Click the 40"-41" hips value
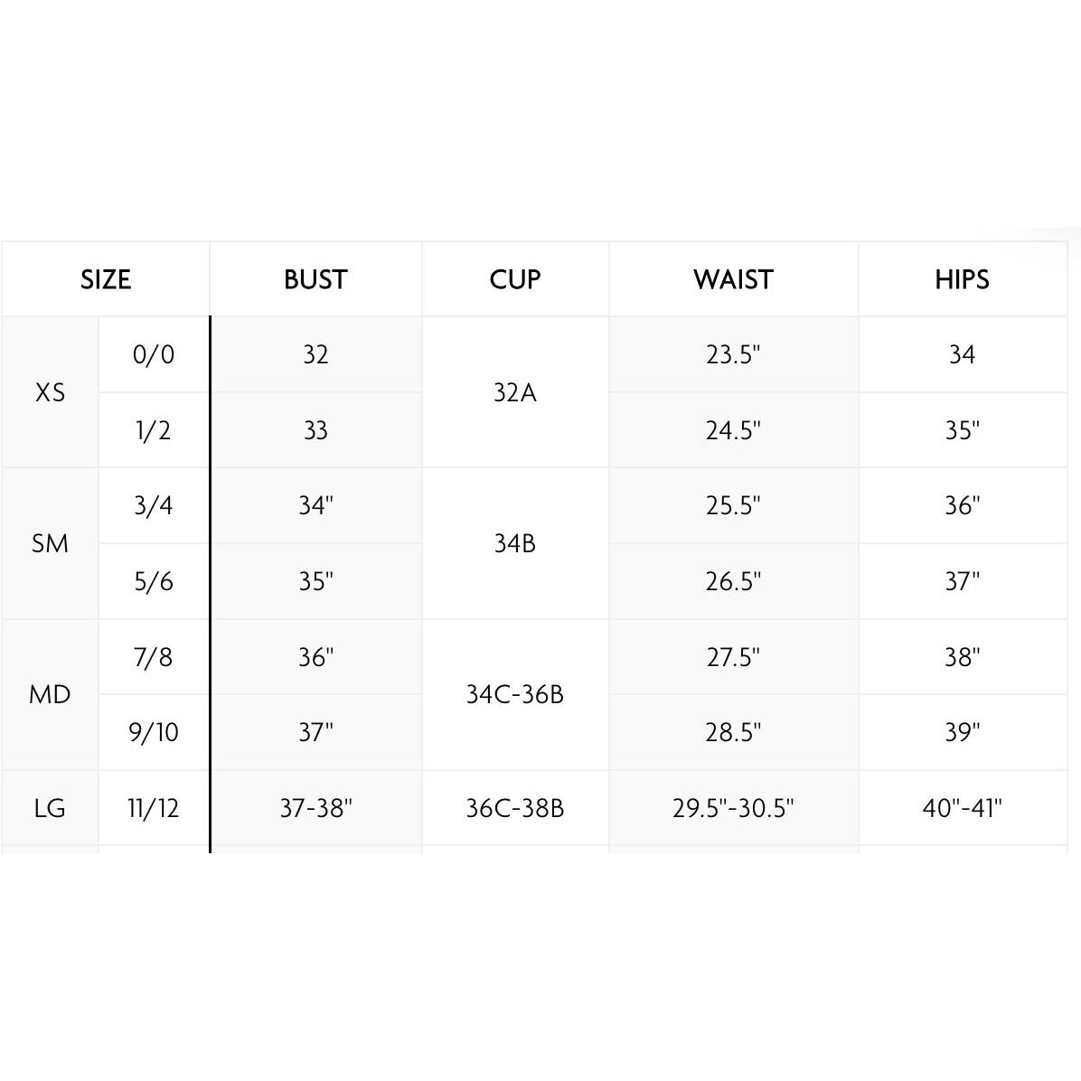1081x1081 pixels. point(963,808)
